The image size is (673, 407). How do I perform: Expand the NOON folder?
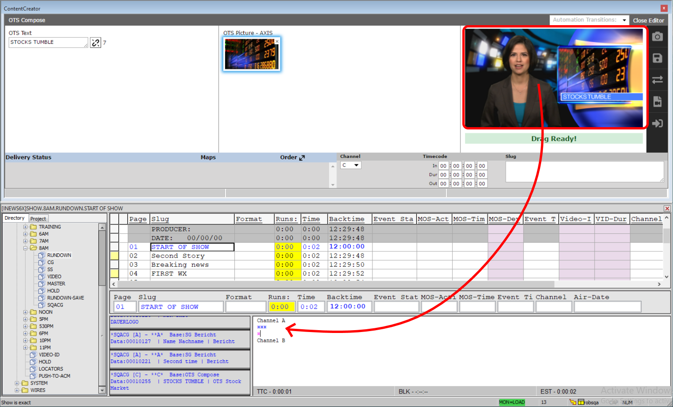tap(26, 312)
